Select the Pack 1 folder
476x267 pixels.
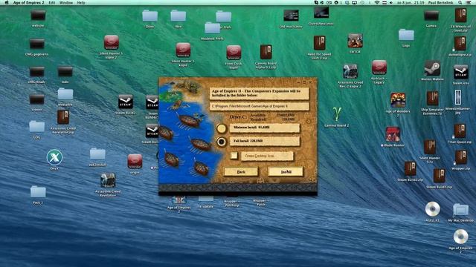[x=38, y=192]
